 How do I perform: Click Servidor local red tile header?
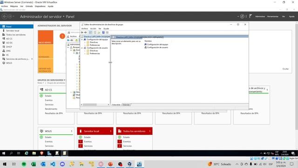point(95,131)
